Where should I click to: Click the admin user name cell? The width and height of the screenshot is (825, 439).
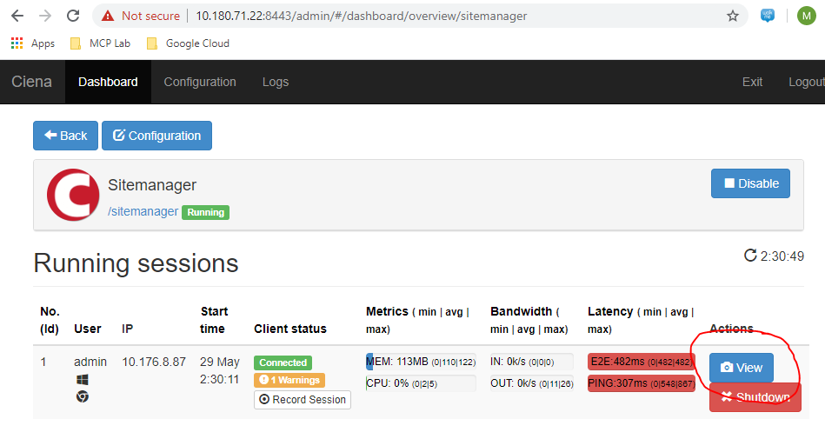click(90, 363)
